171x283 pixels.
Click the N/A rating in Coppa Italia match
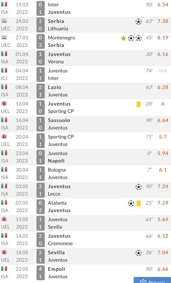(x=163, y=71)
